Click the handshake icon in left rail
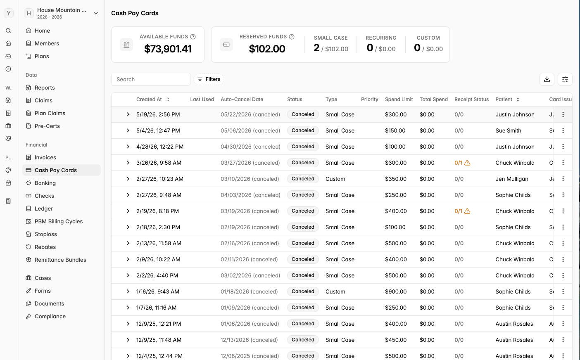The width and height of the screenshot is (580, 360). pyautogui.click(x=8, y=139)
